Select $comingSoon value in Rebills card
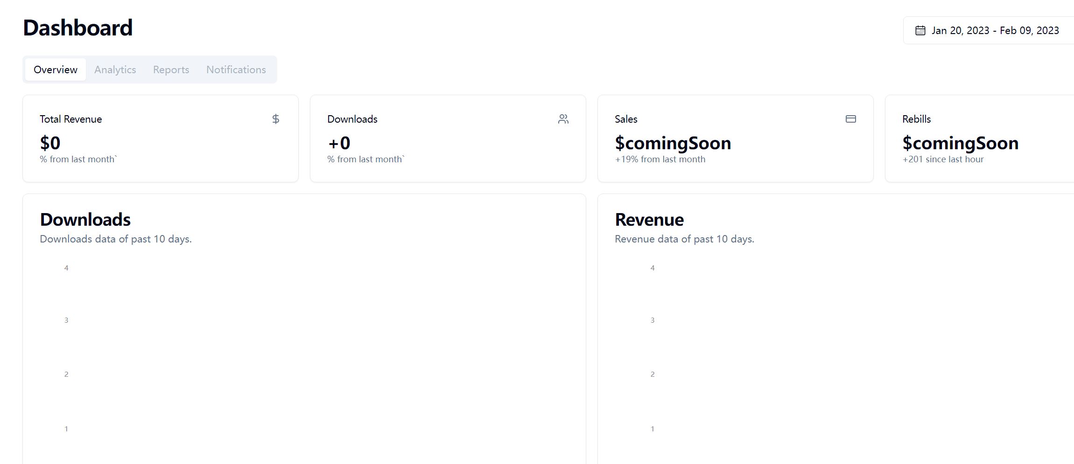Image resolution: width=1074 pixels, height=464 pixels. [x=961, y=143]
